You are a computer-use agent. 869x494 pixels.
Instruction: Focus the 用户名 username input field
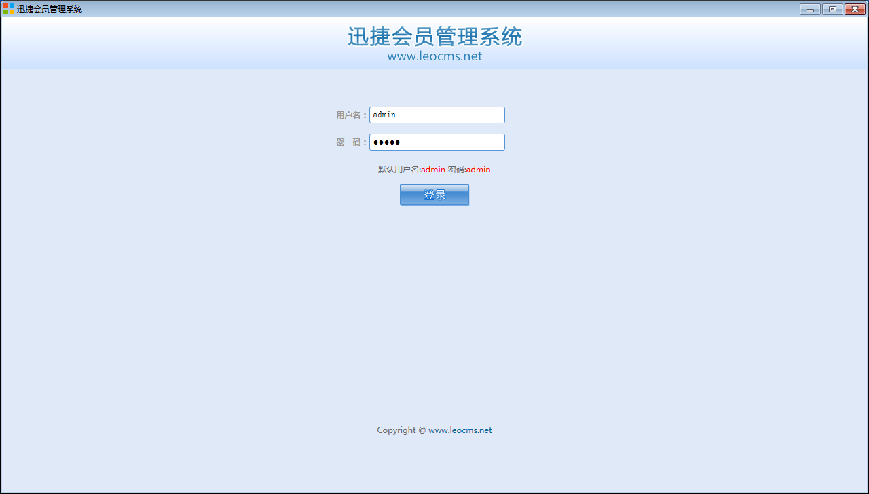437,115
